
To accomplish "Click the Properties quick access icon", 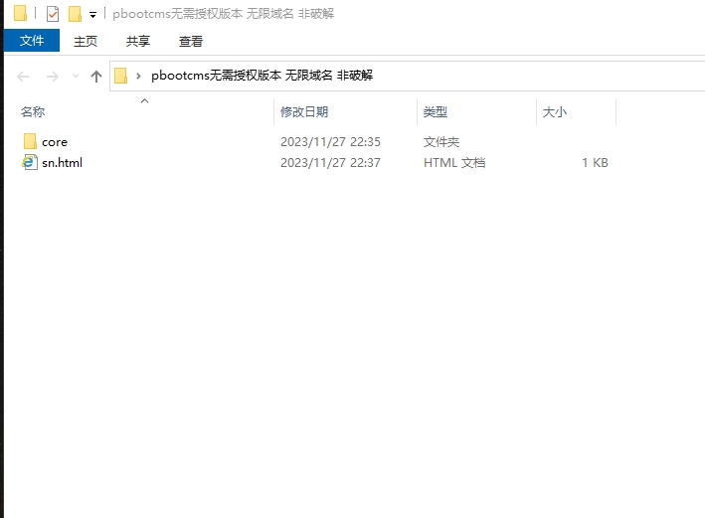I will [x=53, y=14].
